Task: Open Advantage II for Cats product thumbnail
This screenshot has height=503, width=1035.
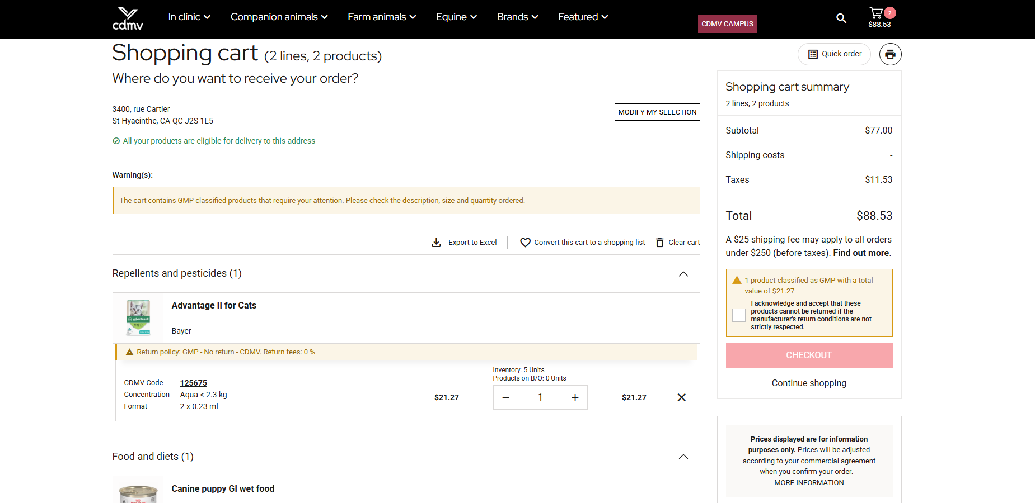Action: (138, 318)
